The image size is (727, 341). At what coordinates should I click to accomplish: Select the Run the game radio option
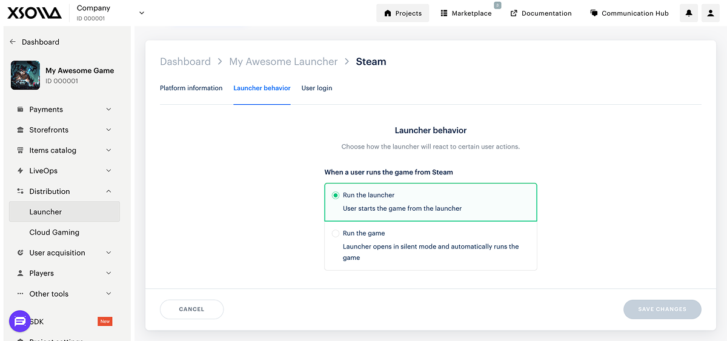336,233
